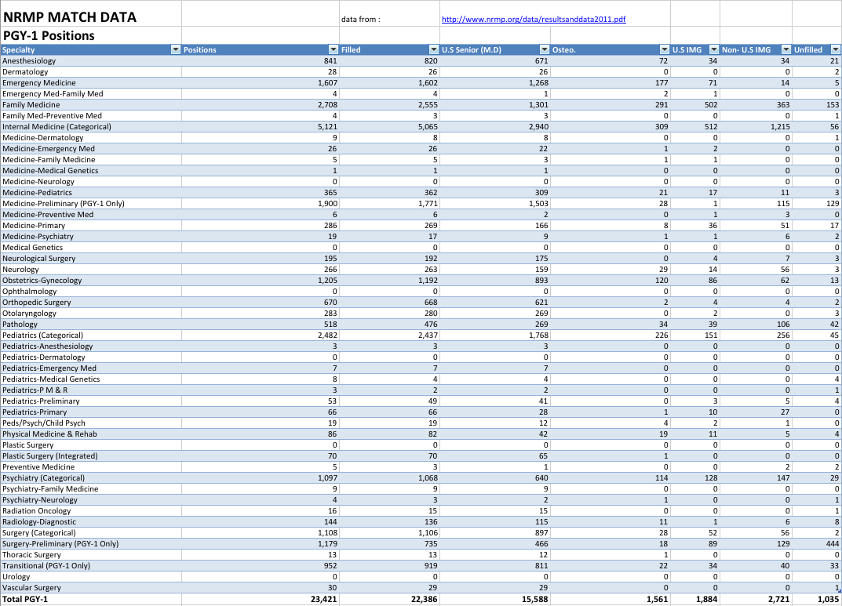Screen dimensions: 842x606
Task: Select the Medicine-Pediatrics row label
Action: tap(91, 193)
